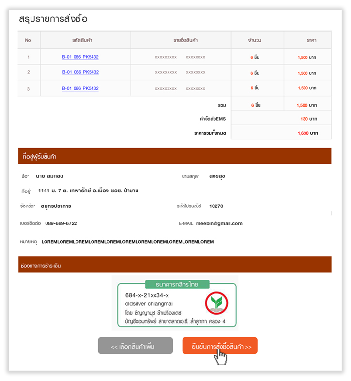Screen dimensions: 351x381
Task: Click the ช่องทางการชำระเงิน section header
Action: coord(175,265)
